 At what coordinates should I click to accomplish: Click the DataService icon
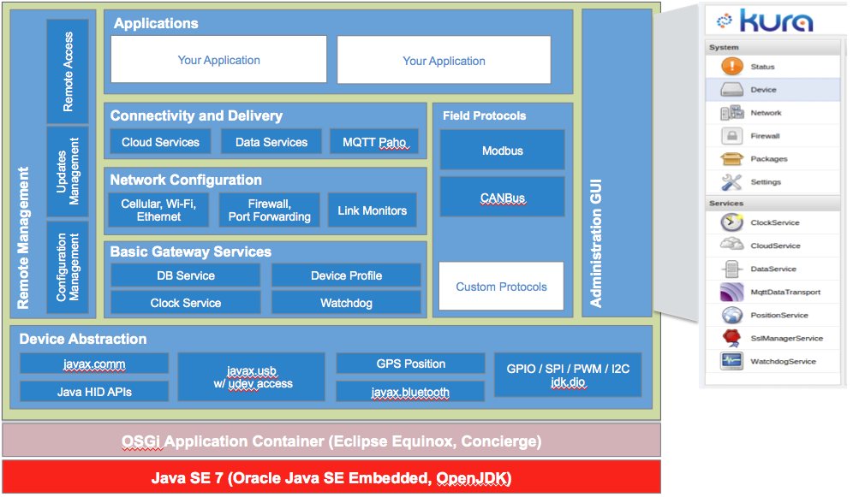point(732,269)
